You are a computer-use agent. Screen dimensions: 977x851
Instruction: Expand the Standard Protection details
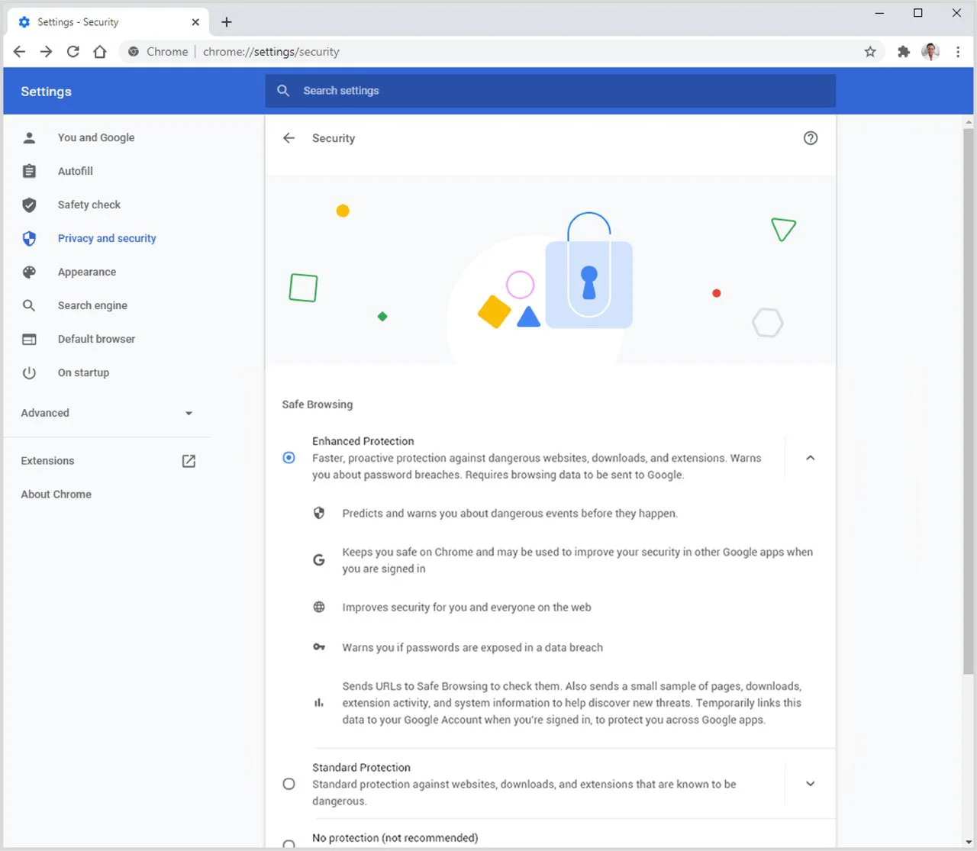click(x=811, y=784)
